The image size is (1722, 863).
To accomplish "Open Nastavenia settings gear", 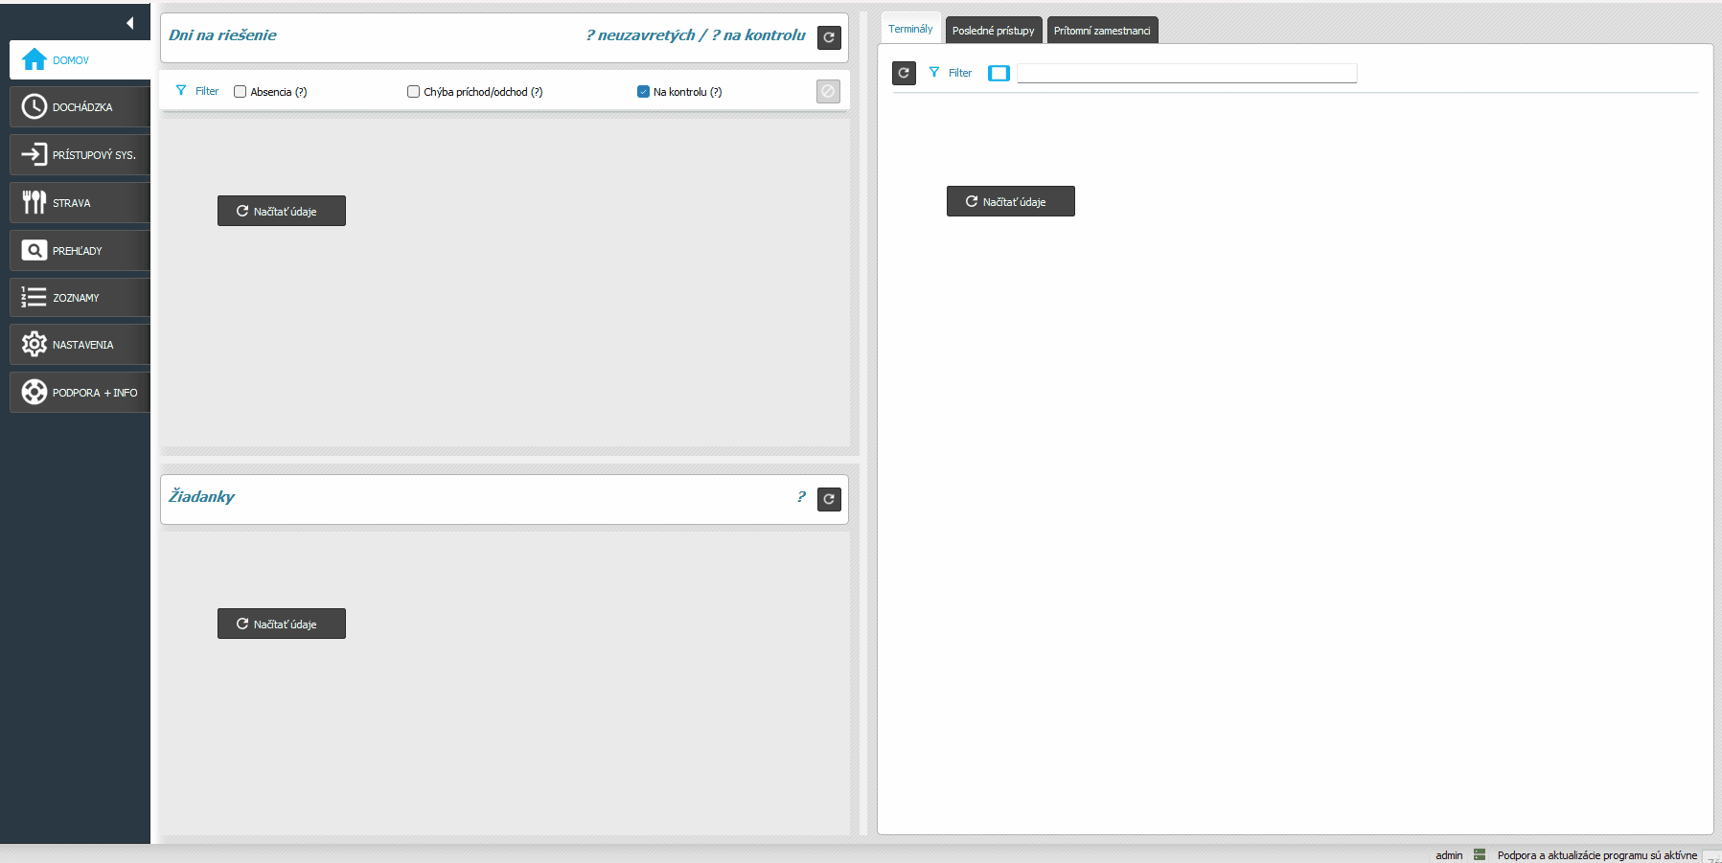I will 34,345.
